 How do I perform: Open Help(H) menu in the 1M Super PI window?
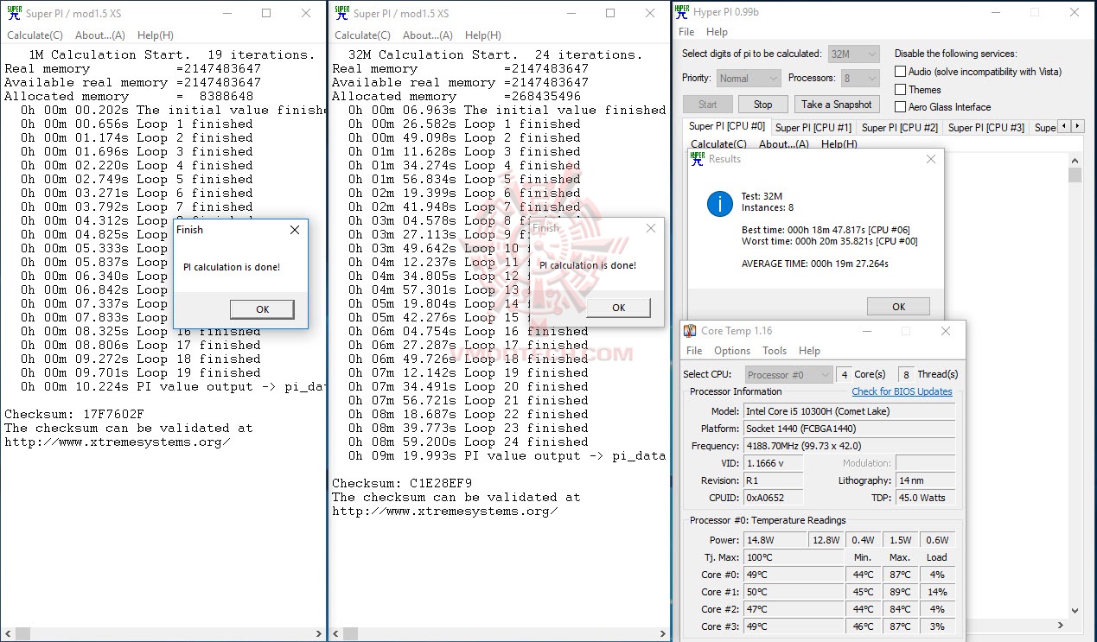coord(156,35)
